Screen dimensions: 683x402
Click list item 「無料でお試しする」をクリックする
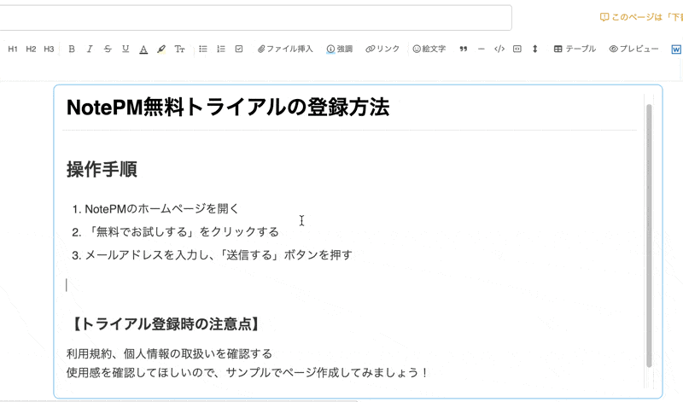182,231
